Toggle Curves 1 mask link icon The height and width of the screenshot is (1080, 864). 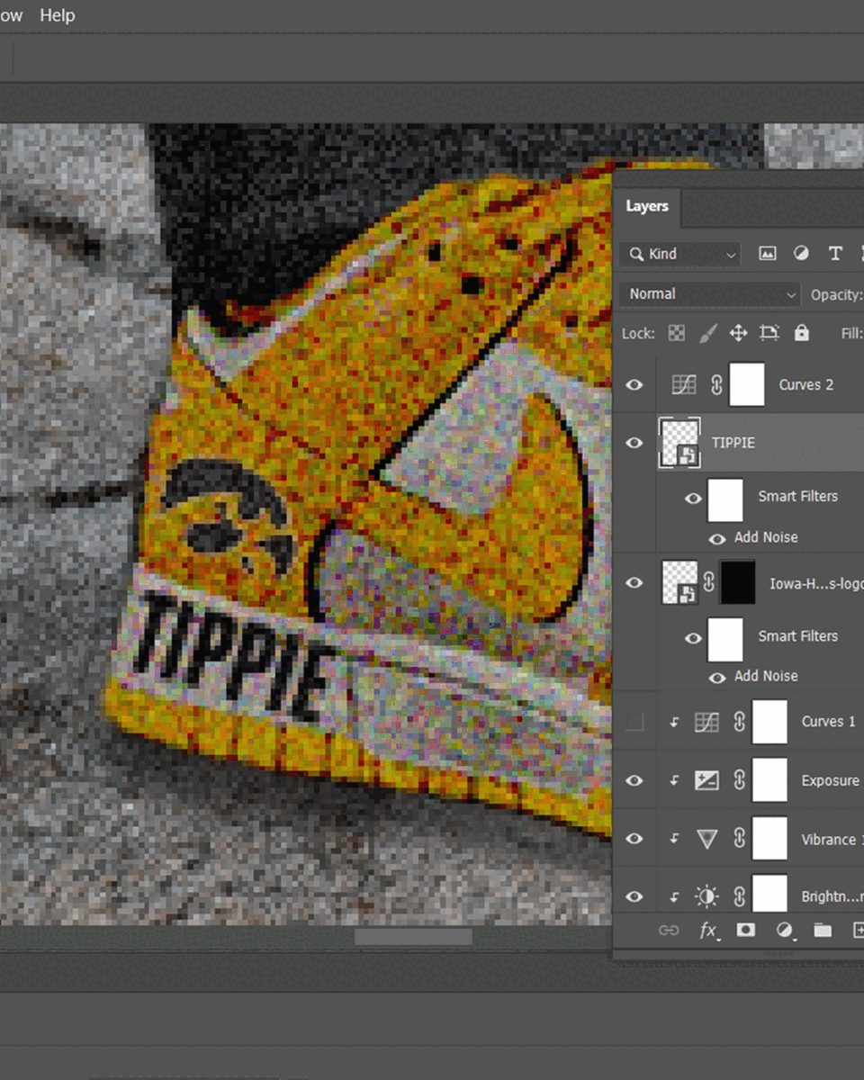pyautogui.click(x=739, y=722)
